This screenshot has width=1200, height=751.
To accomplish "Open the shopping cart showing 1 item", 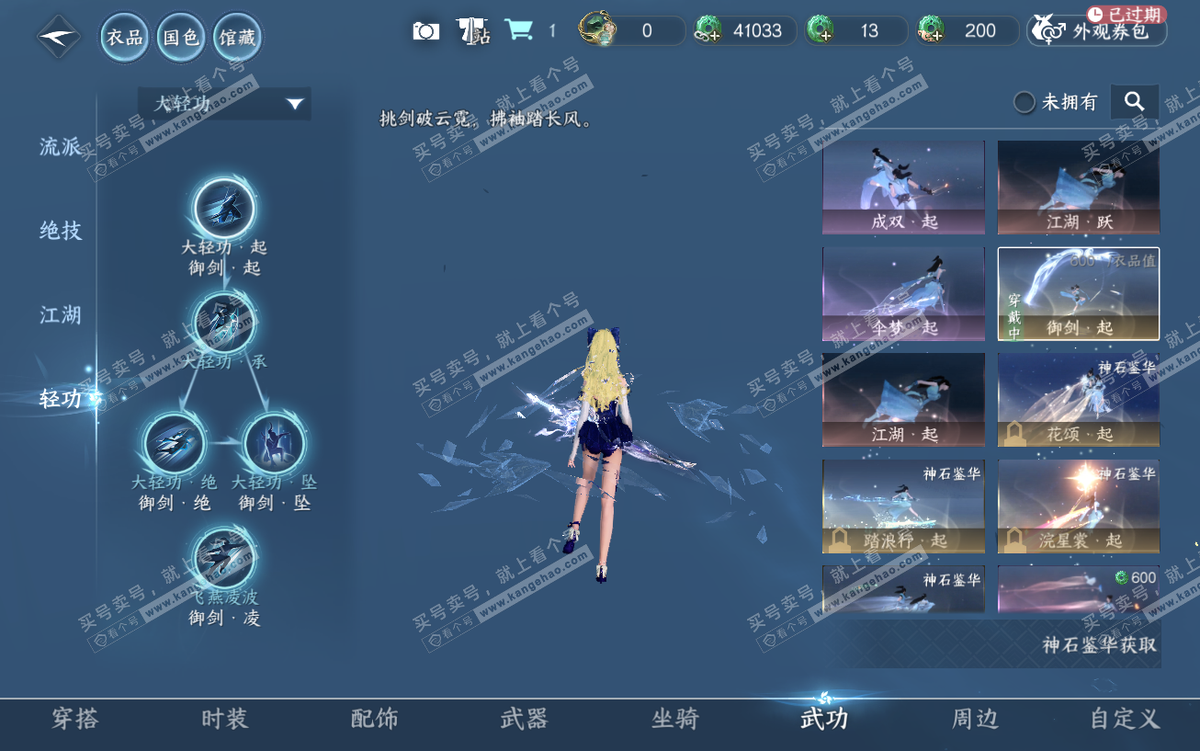I will pos(520,29).
